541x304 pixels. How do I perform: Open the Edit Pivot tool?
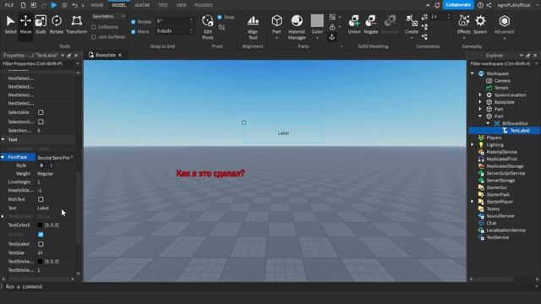tap(208, 27)
